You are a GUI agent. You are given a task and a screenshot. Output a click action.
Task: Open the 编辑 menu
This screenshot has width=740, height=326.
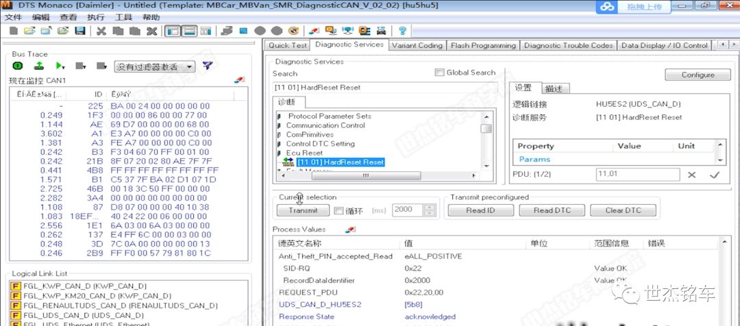[x=40, y=17]
